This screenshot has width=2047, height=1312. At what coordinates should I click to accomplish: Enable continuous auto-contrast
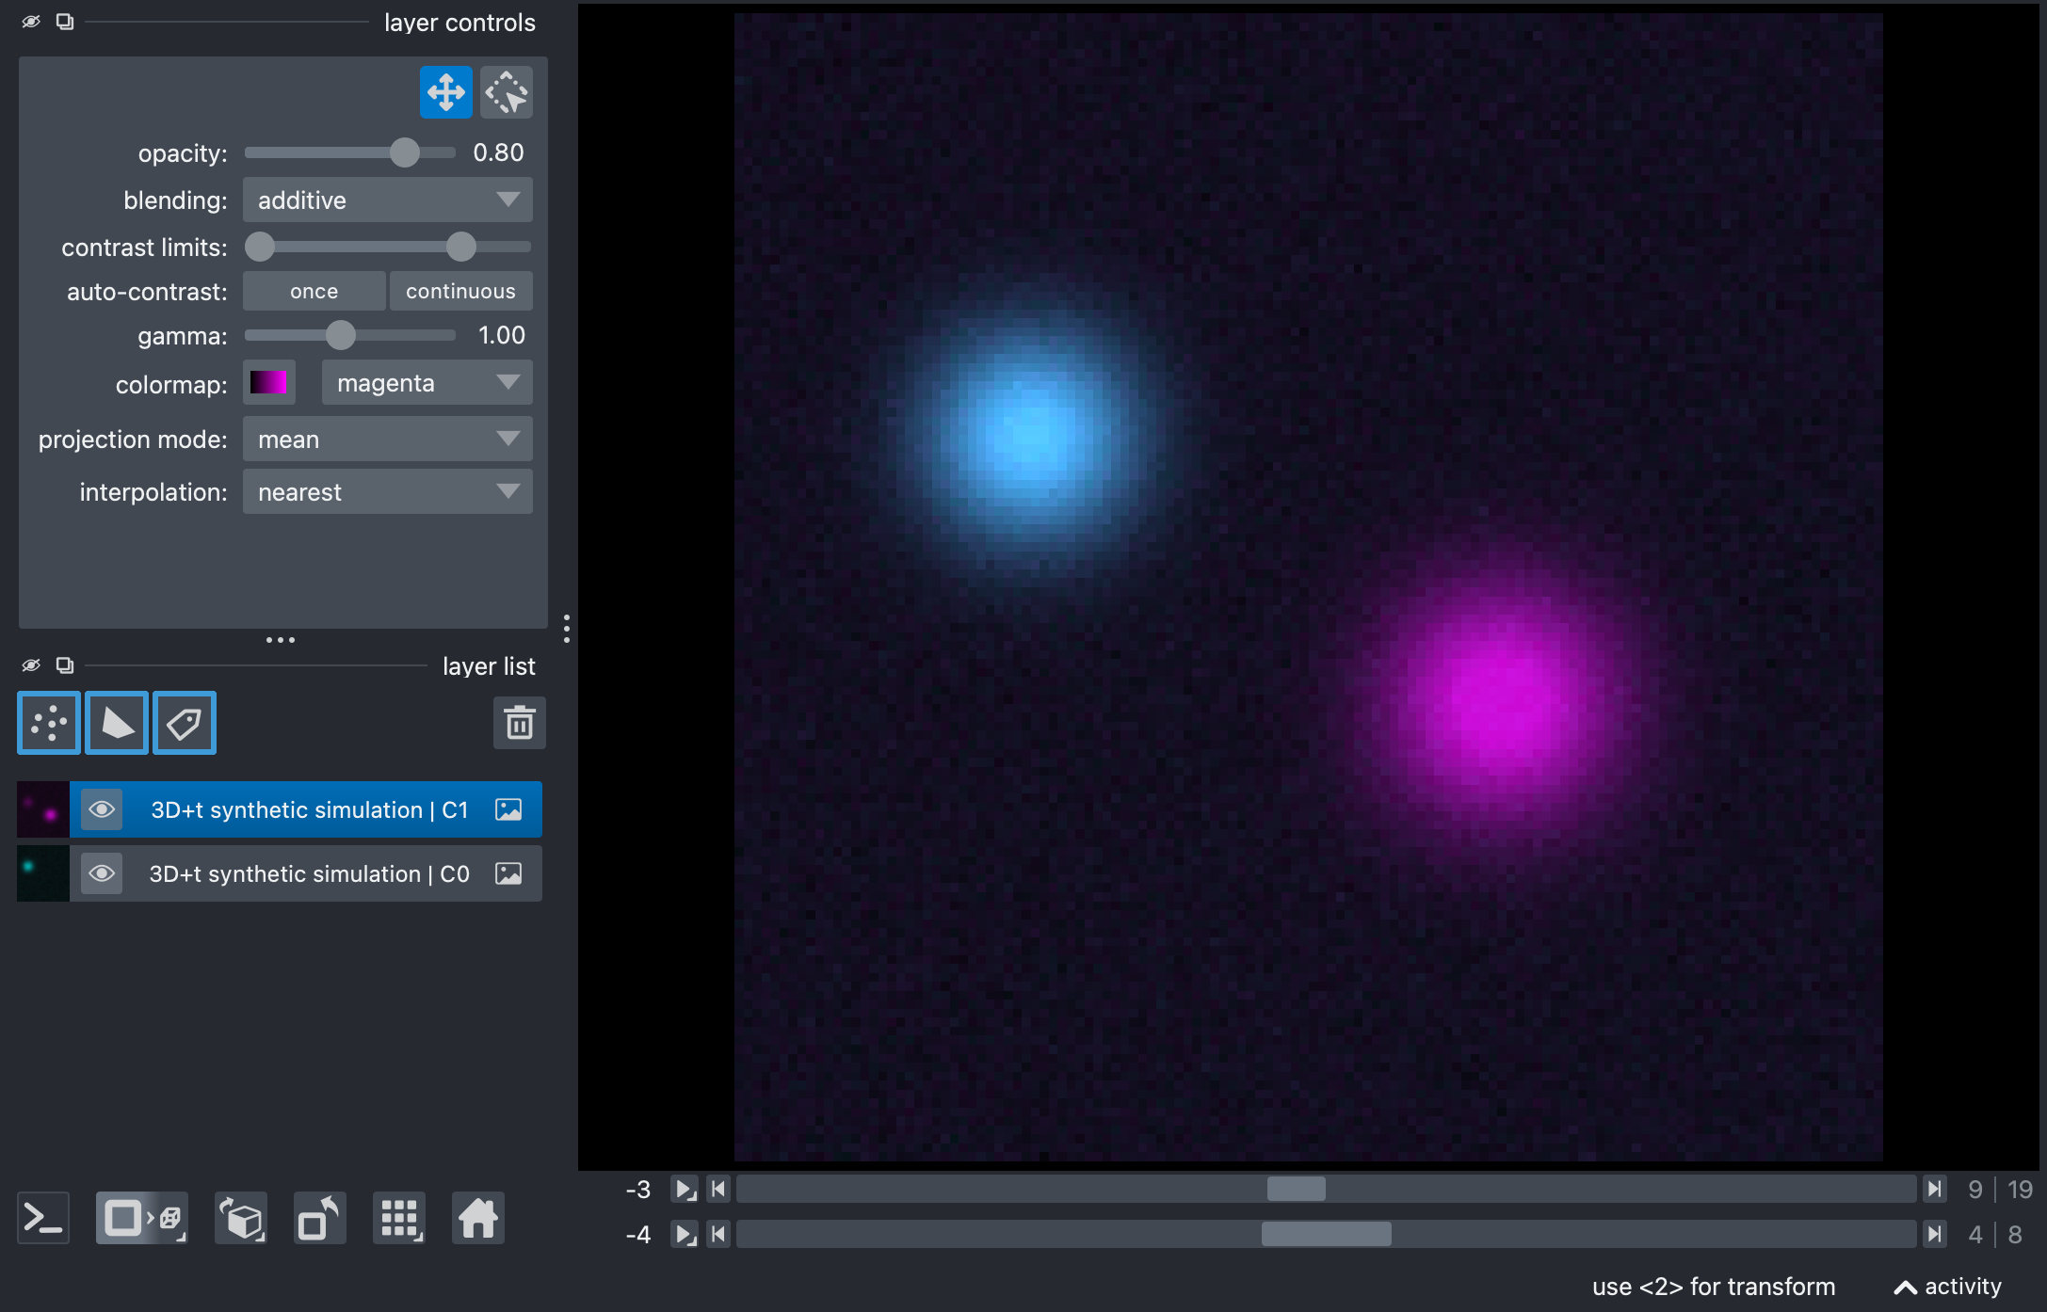coord(461,291)
